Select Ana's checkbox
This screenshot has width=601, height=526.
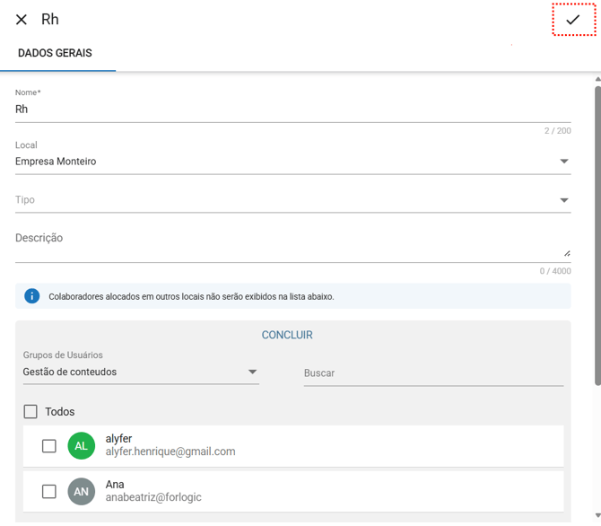tap(49, 491)
